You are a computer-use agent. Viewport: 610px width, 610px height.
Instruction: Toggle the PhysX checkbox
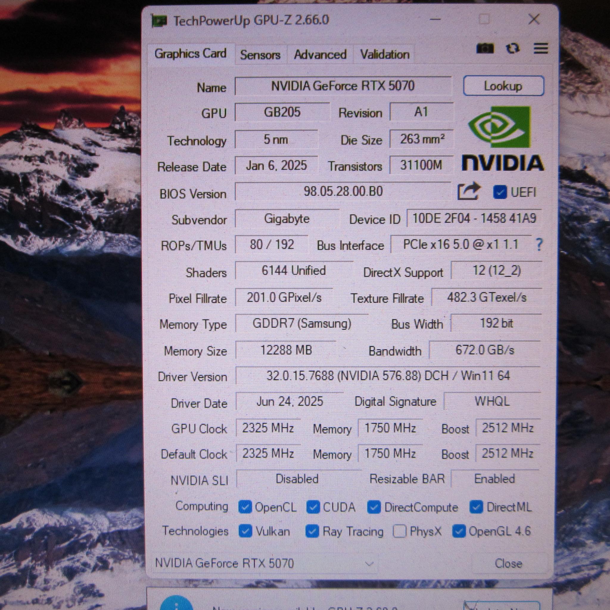click(399, 531)
